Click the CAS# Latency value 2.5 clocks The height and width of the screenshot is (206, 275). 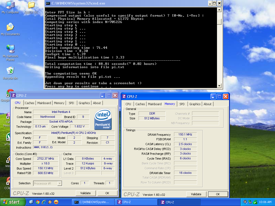(185, 144)
